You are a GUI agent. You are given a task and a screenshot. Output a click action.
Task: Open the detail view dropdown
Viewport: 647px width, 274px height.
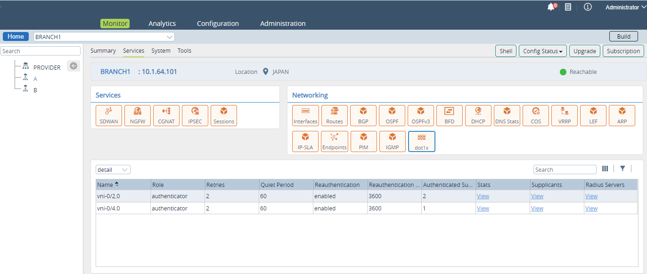point(113,169)
